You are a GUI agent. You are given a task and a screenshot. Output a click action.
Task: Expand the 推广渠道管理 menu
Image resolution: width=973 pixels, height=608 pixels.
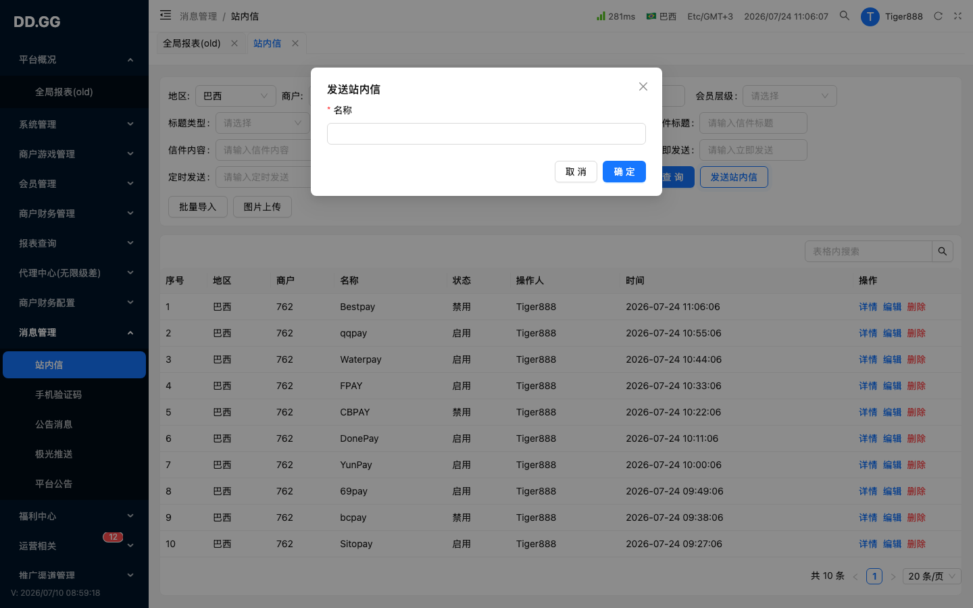point(74,576)
